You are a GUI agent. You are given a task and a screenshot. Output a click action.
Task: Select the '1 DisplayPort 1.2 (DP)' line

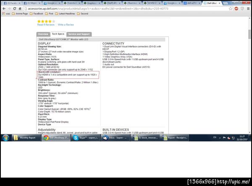tap(114, 52)
